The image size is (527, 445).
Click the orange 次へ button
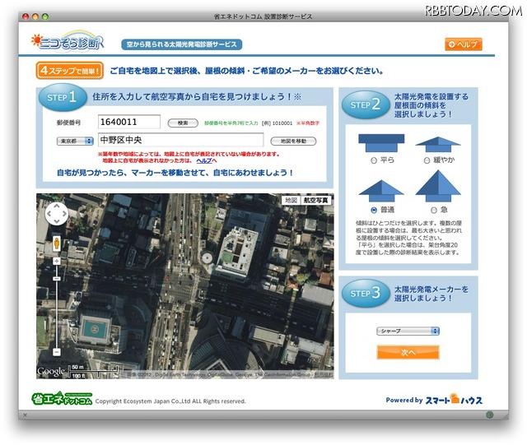[408, 352]
